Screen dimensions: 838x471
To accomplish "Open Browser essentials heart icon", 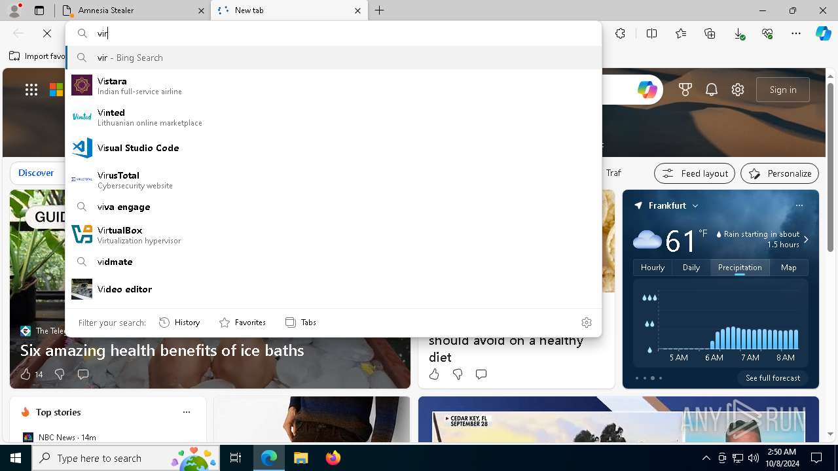I will tap(767, 33).
